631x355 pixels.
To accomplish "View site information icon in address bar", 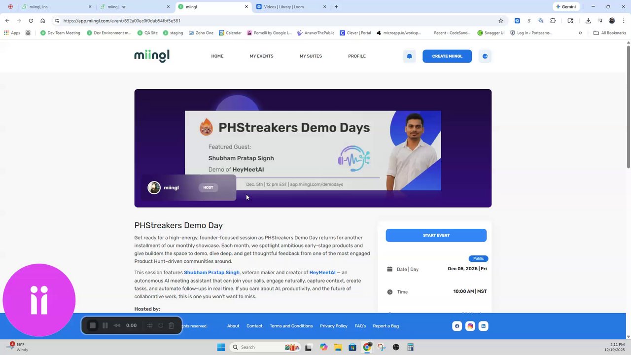I will pos(57,21).
